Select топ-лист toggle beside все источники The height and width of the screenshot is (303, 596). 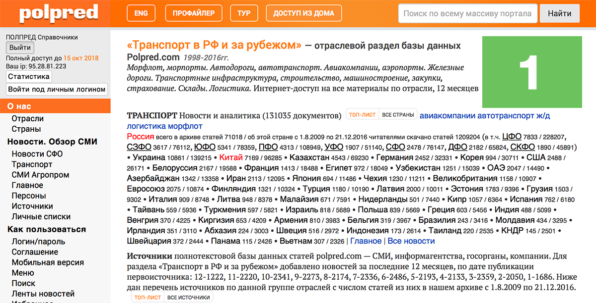147,297
